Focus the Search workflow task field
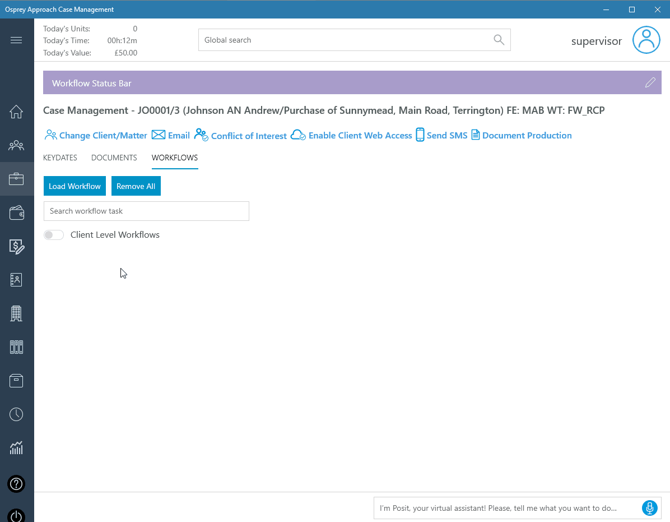This screenshot has height=522, width=670. [x=146, y=211]
